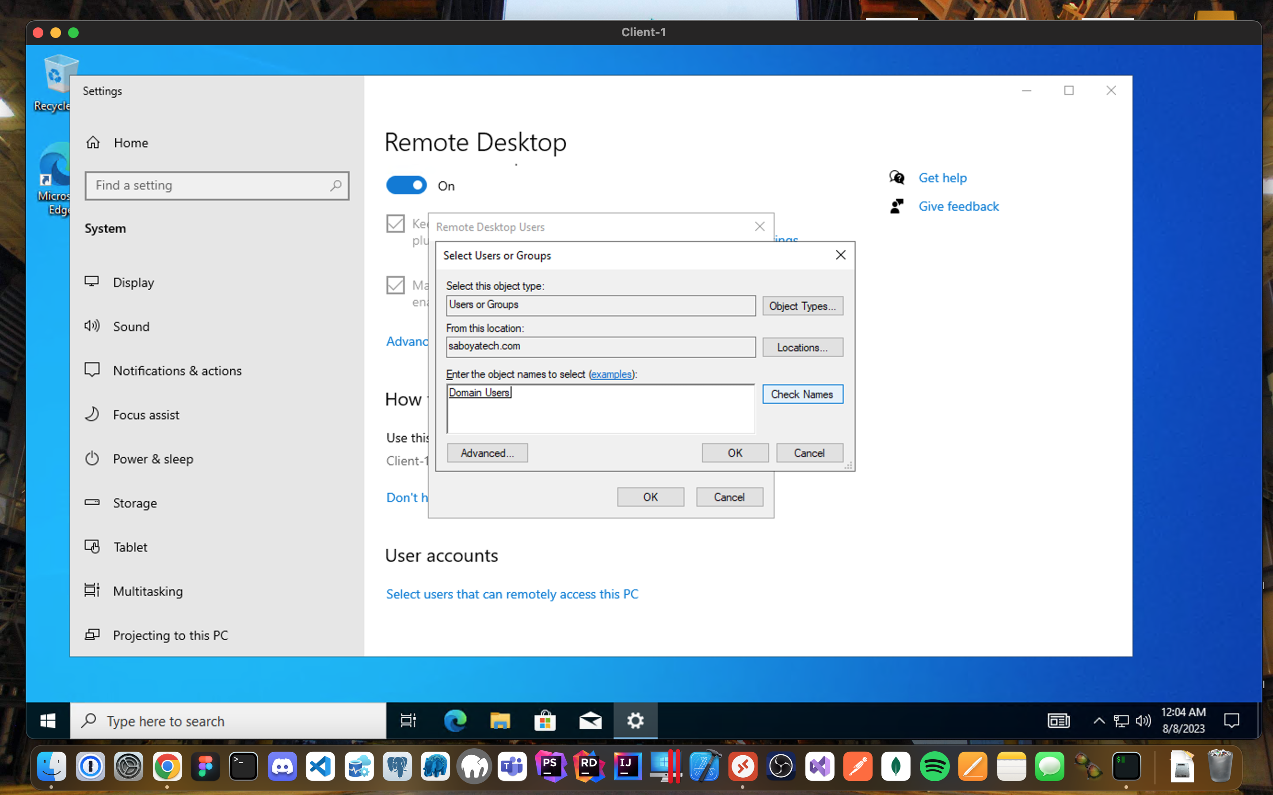Screen dimensions: 1273x795
Task: Click the Home icon in Settings sidebar
Action: point(93,143)
